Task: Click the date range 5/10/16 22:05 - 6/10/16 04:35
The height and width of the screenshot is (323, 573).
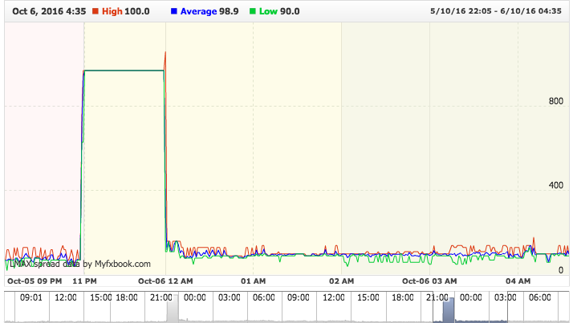Action: point(495,11)
